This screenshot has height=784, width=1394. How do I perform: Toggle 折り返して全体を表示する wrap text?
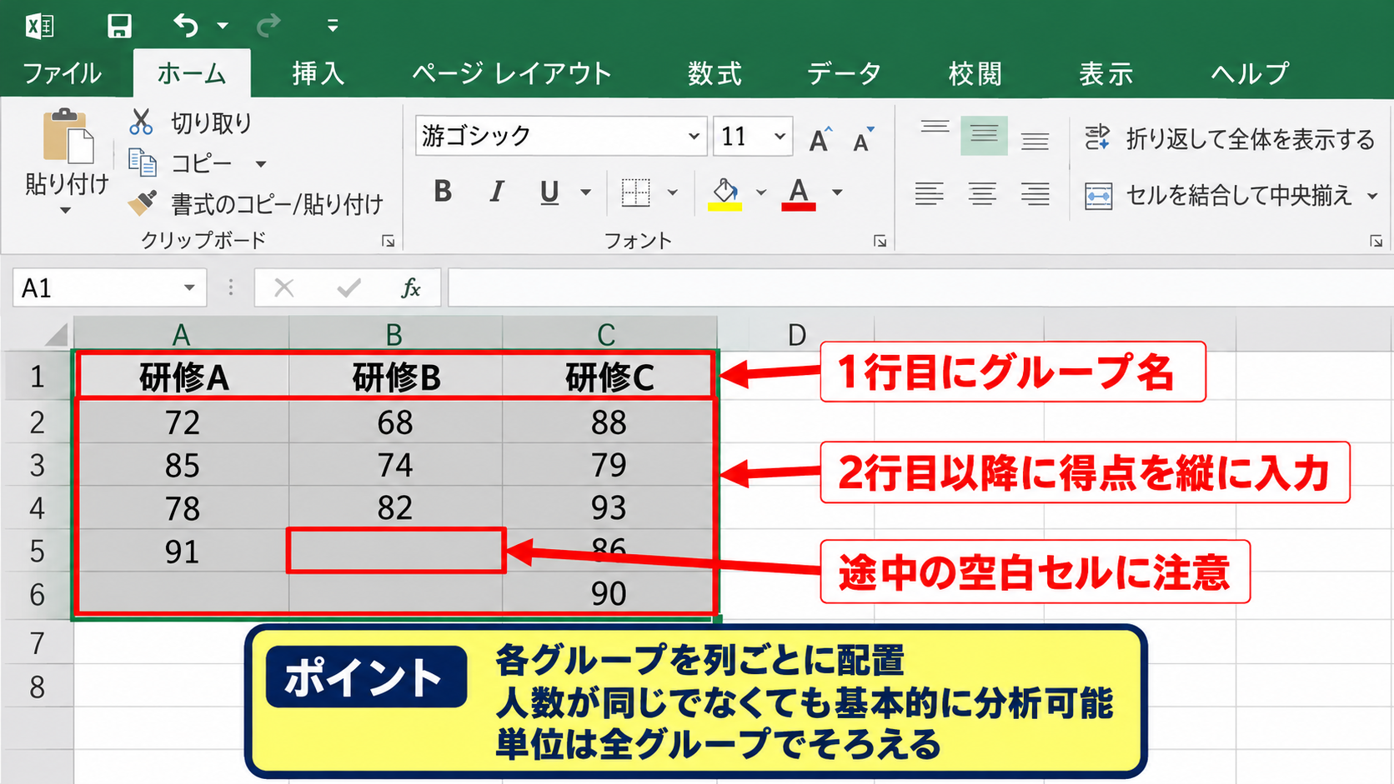(1229, 139)
